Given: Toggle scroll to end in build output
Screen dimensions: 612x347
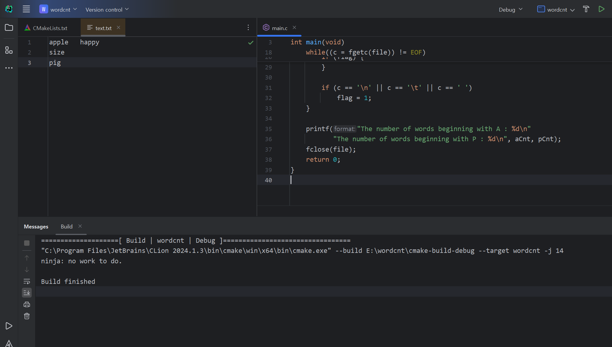Looking at the screenshot, I should pos(27,292).
